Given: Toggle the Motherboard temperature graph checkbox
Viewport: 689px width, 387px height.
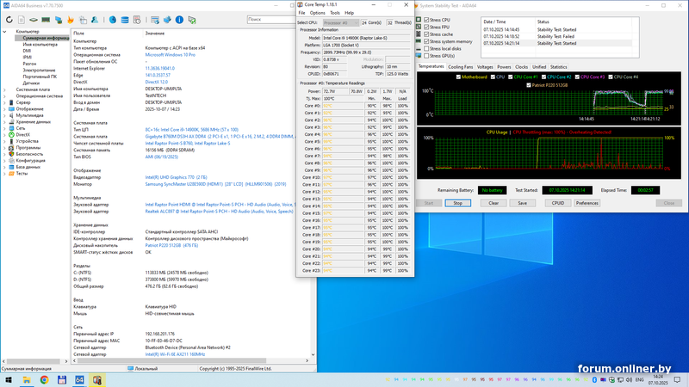Looking at the screenshot, I should point(459,77).
